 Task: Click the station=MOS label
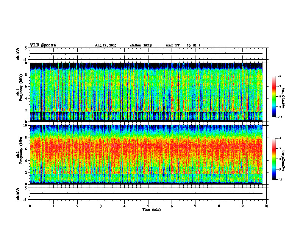pyautogui.click(x=141, y=45)
